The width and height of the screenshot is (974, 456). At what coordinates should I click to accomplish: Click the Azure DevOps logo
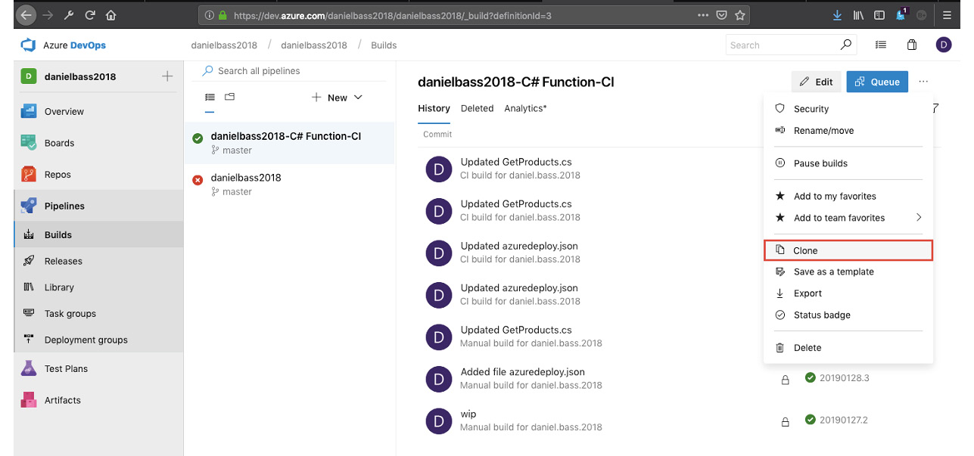click(x=29, y=45)
